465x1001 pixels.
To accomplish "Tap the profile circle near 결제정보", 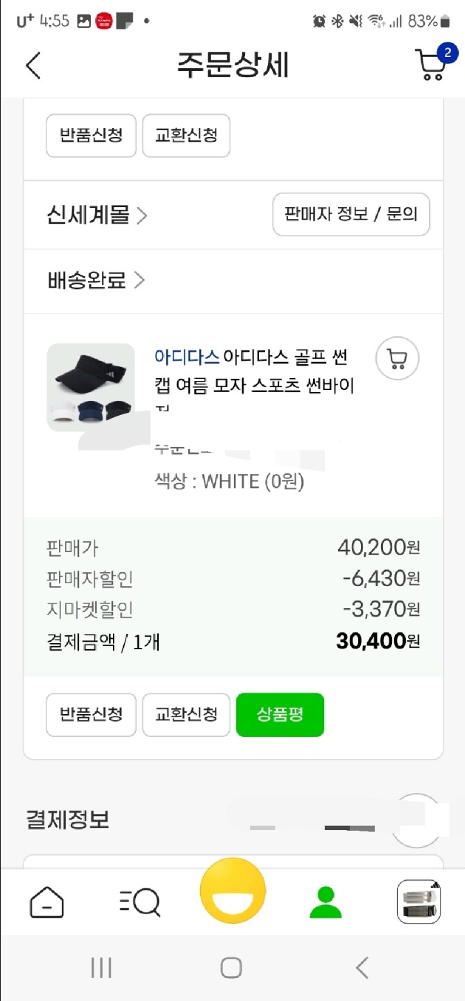I will click(x=416, y=820).
